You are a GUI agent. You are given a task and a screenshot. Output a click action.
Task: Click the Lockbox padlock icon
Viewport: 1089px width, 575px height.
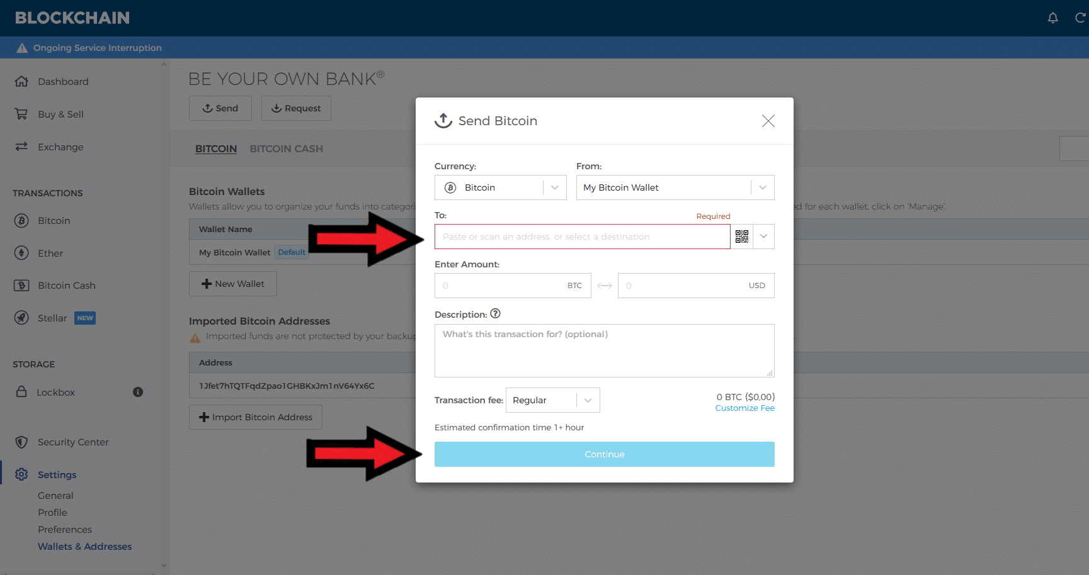click(x=21, y=391)
